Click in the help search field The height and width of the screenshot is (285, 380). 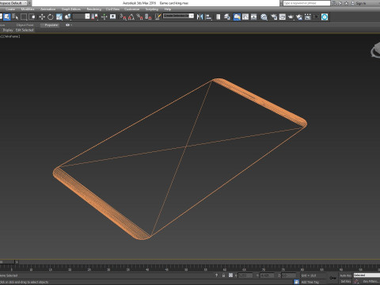(x=306, y=3)
